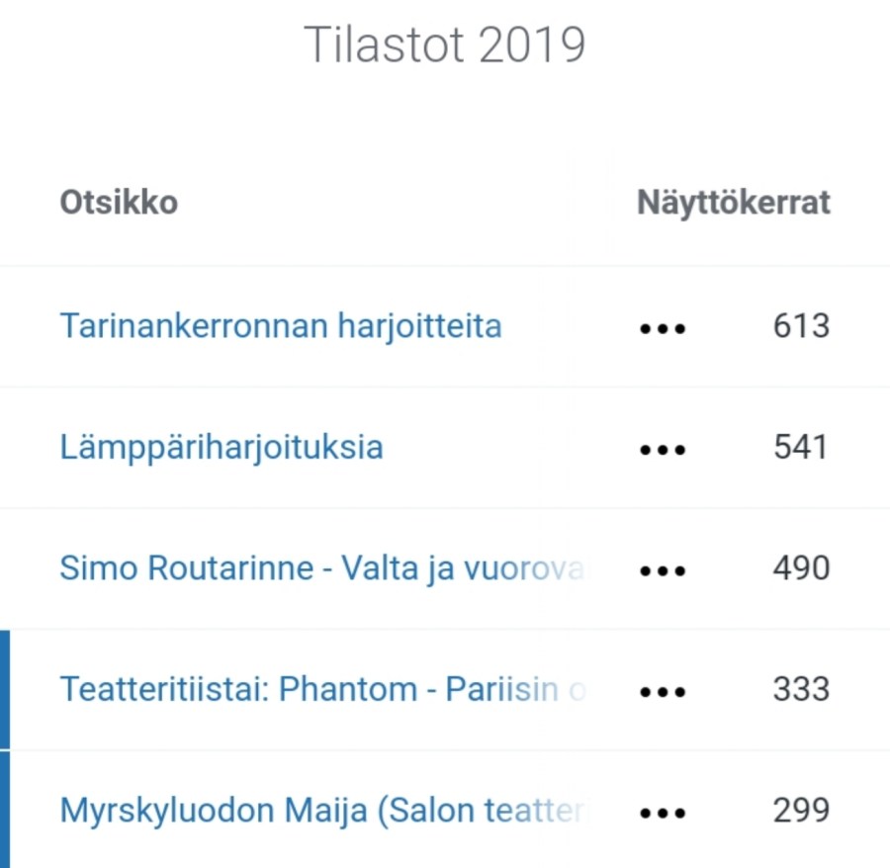This screenshot has height=868, width=890.
Task: Click the more options dots for Simo Routarinne
Action: 663,570
